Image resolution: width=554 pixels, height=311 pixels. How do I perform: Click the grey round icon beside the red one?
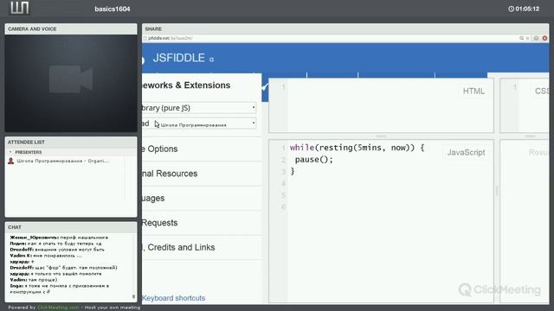coord(537,38)
